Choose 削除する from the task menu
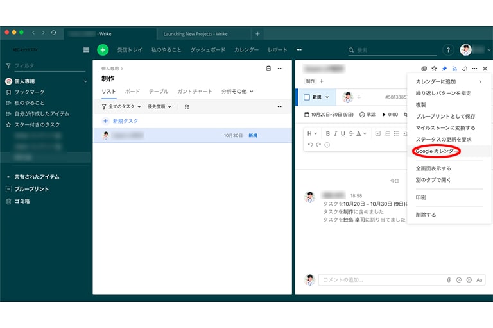The width and height of the screenshot is (493, 328). click(426, 215)
